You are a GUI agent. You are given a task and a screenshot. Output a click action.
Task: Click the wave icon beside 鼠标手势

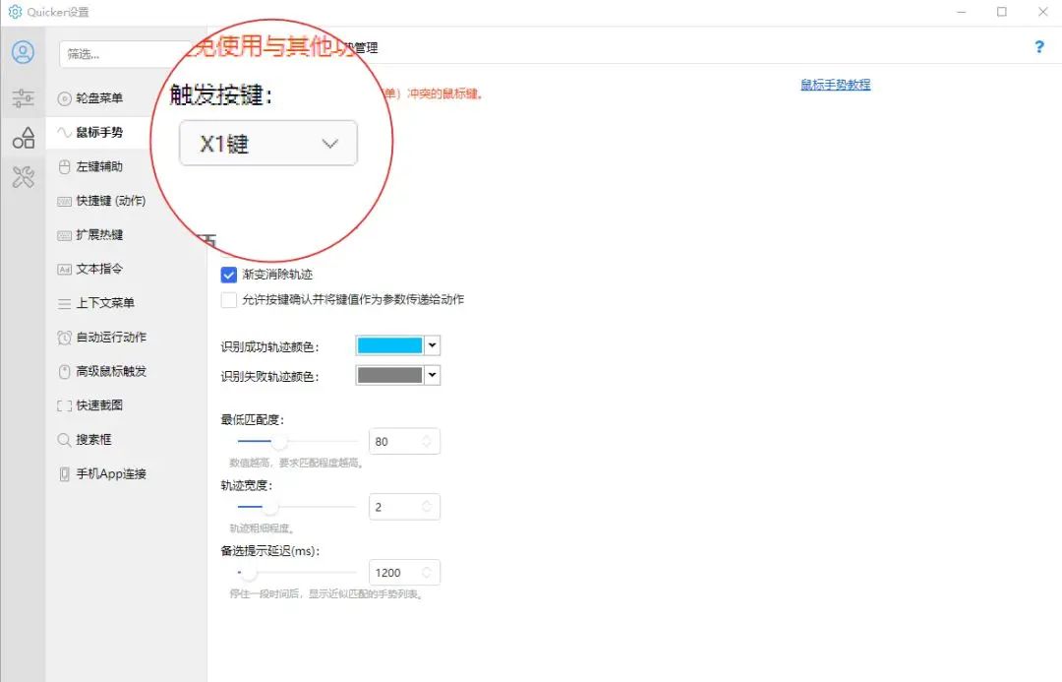[64, 132]
